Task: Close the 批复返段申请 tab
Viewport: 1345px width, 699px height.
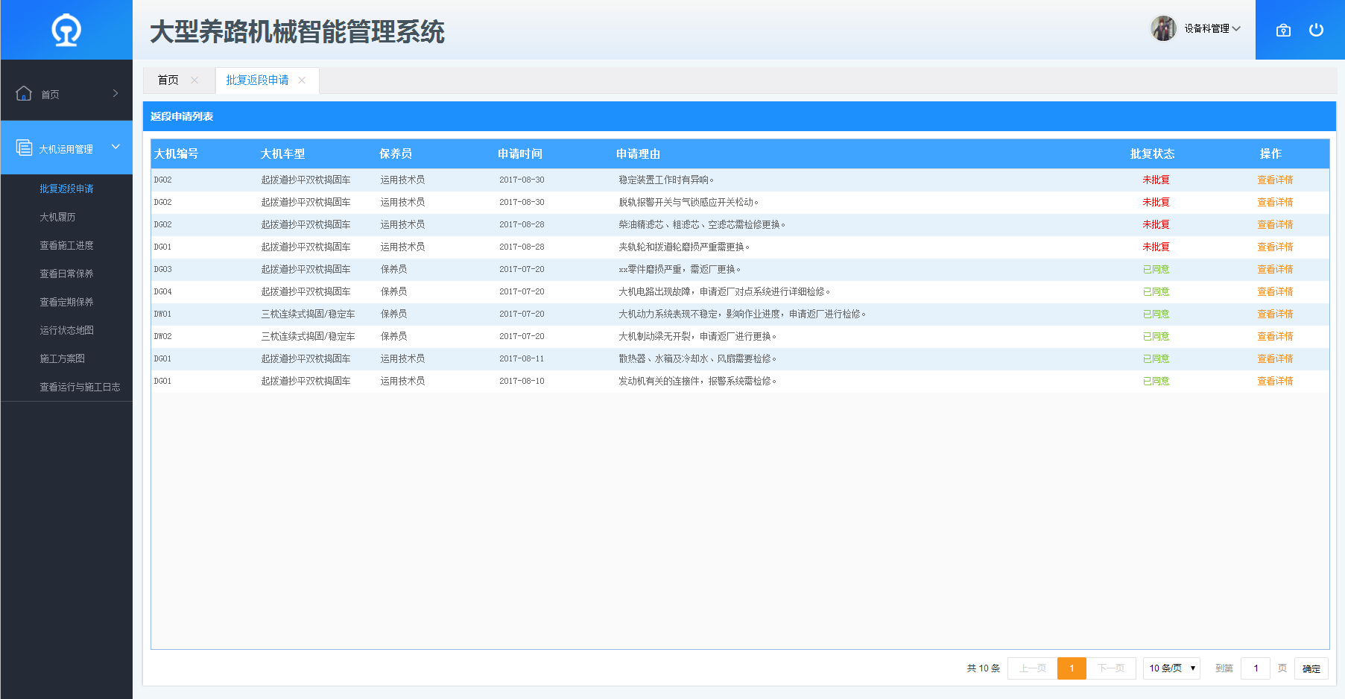Action: pyautogui.click(x=302, y=80)
